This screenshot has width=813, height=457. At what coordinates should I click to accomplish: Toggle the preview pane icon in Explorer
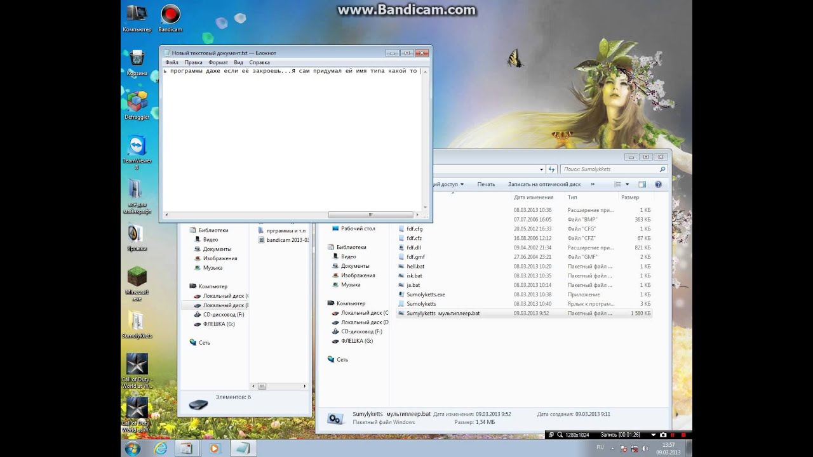pos(642,184)
